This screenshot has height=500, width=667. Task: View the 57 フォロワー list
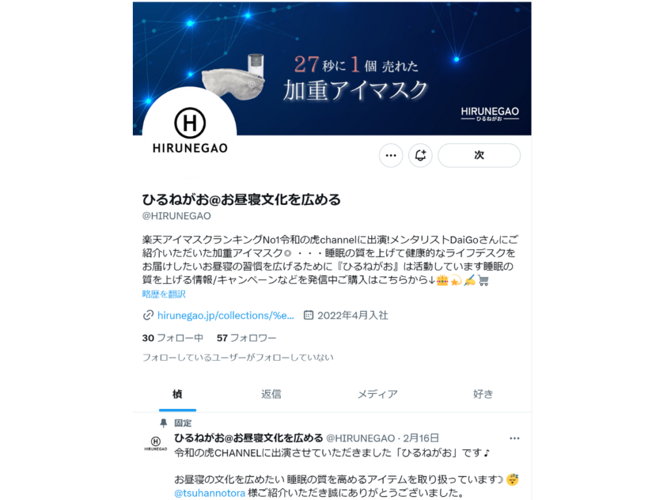pos(246,338)
